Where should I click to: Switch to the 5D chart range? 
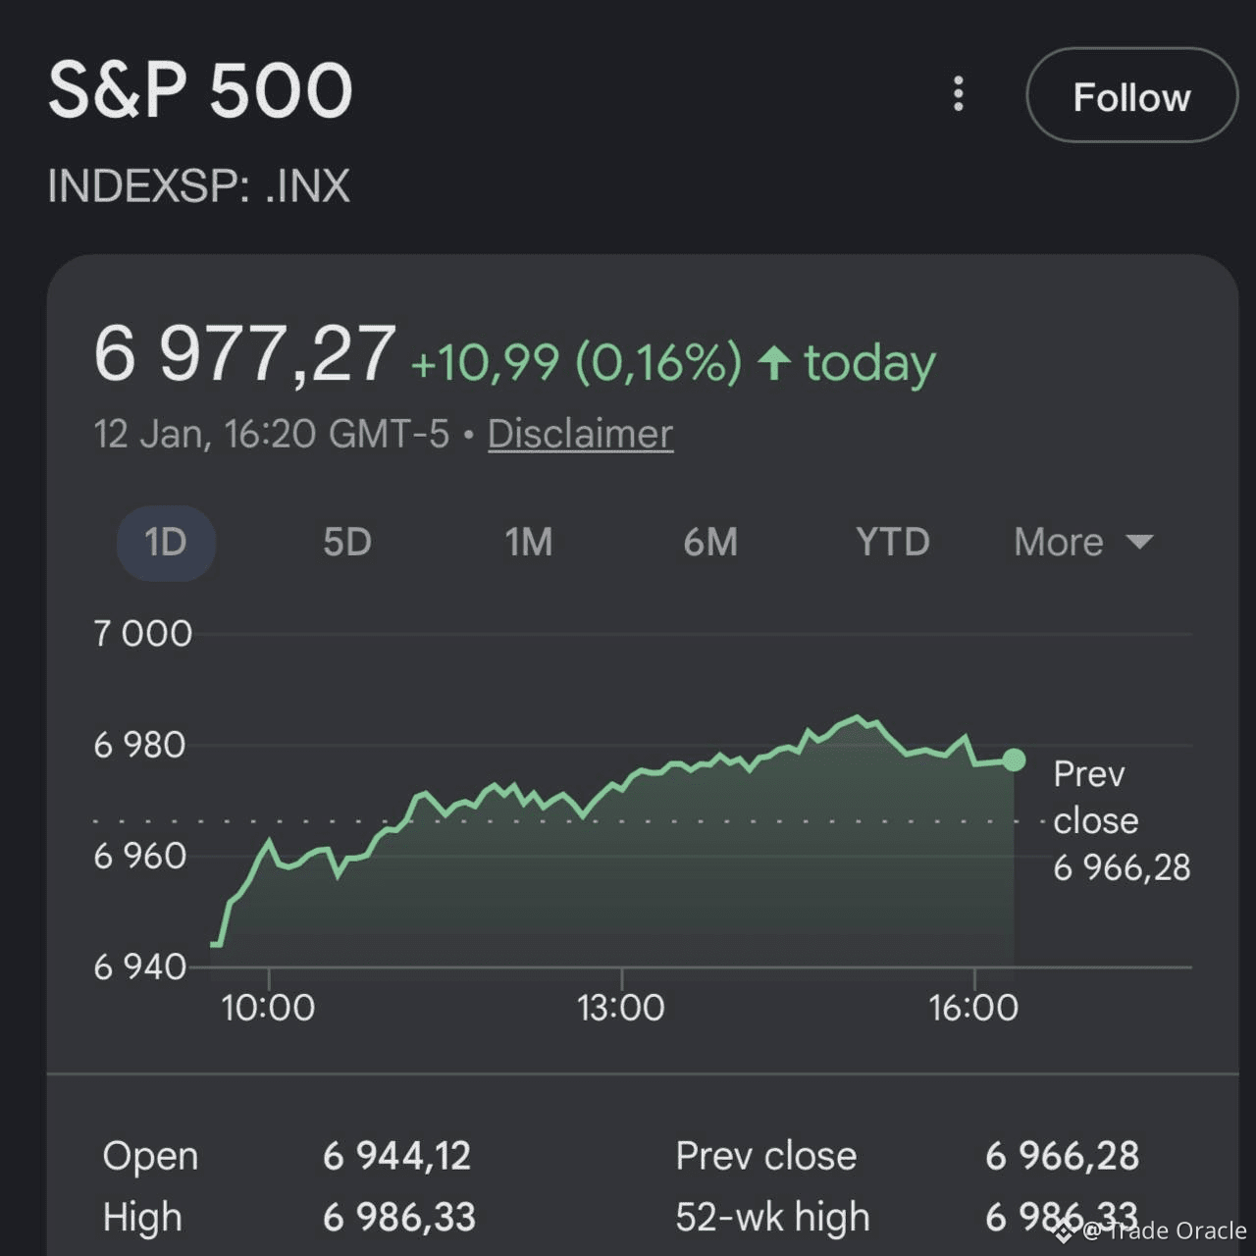coord(347,542)
